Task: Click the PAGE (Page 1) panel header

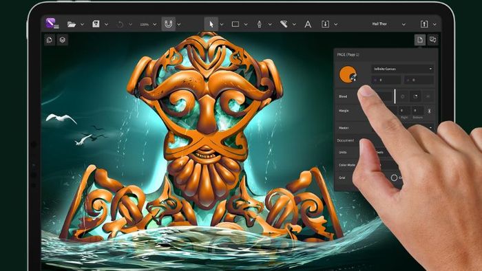Action: tap(348, 54)
